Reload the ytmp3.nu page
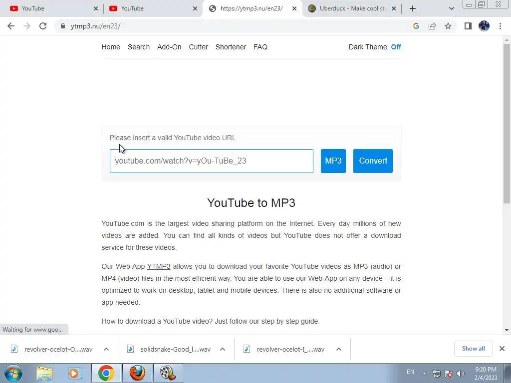The image size is (511, 383). (43, 26)
